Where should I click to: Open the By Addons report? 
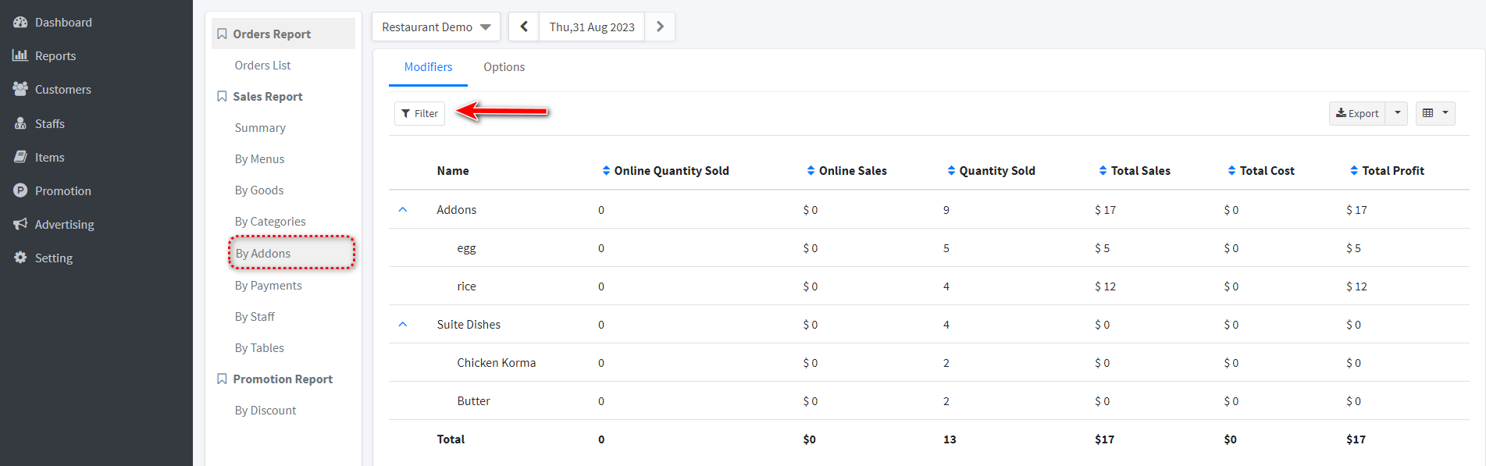(291, 253)
